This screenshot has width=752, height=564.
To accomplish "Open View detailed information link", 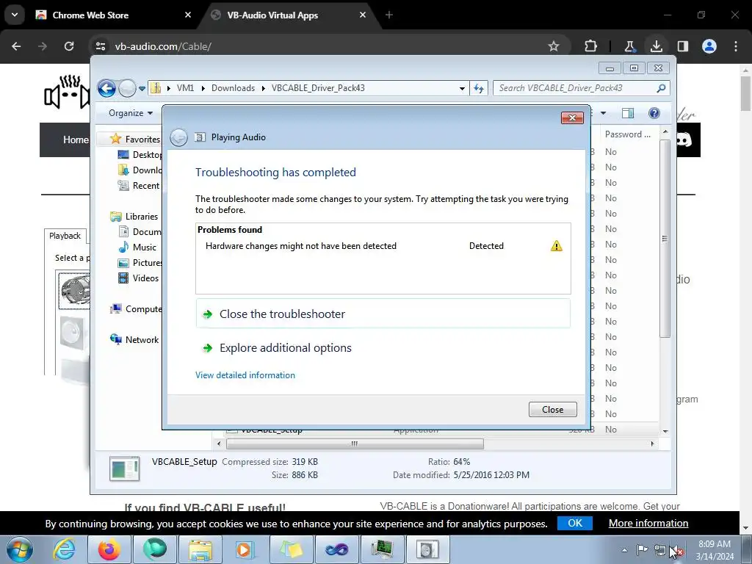I will (245, 375).
